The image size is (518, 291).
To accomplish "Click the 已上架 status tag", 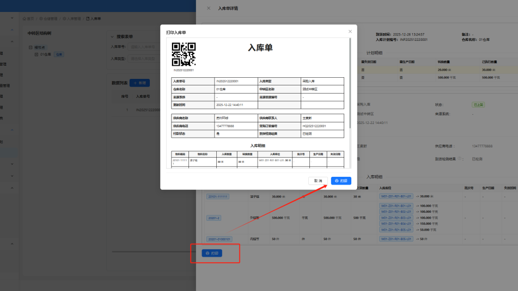I will [478, 104].
